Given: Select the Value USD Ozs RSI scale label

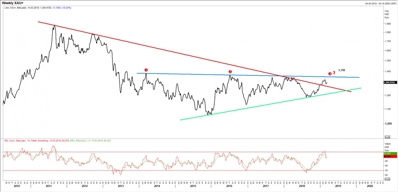Looking at the screenshot, I should [x=387, y=146].
